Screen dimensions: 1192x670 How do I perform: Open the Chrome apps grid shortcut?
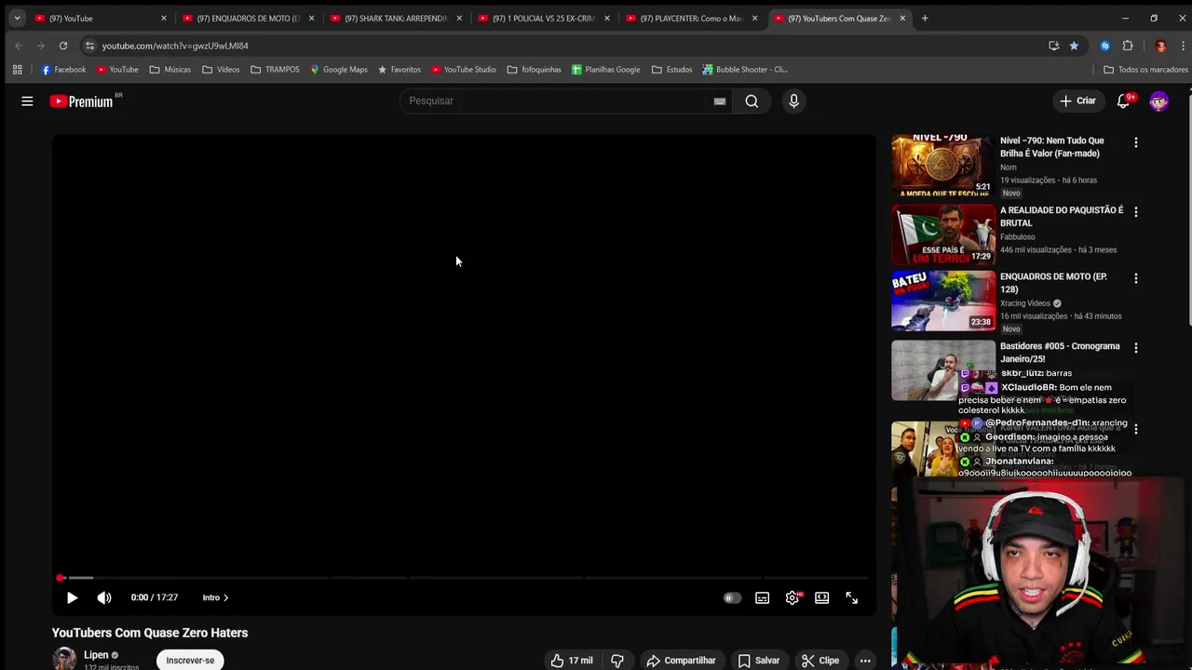click(x=17, y=70)
